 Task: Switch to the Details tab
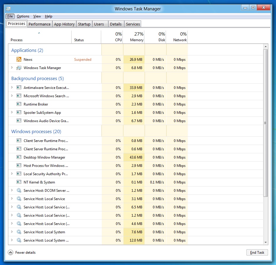[x=116, y=24]
